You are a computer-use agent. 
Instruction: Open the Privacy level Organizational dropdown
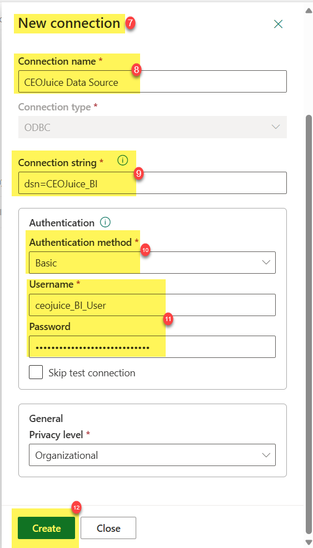coord(152,455)
